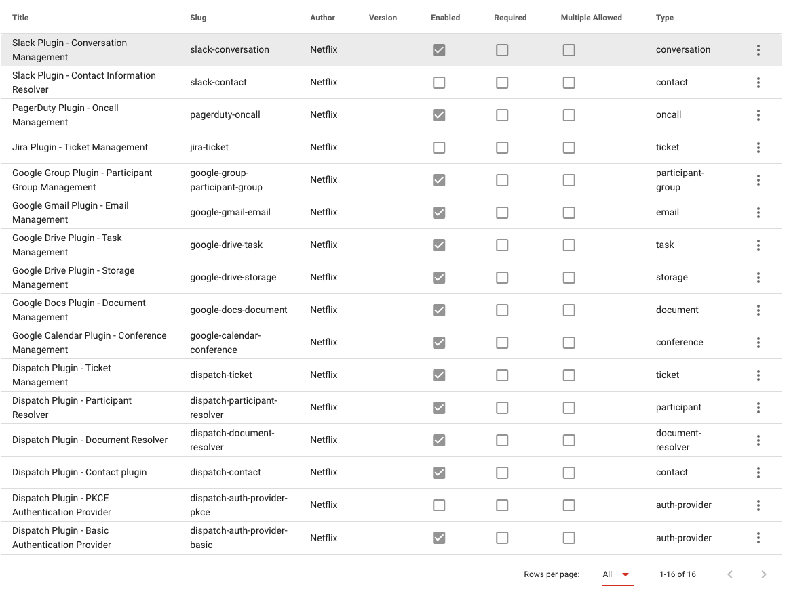The width and height of the screenshot is (789, 592).
Task: Open actions menu for PagerDuty Oncall plugin
Action: pos(758,114)
